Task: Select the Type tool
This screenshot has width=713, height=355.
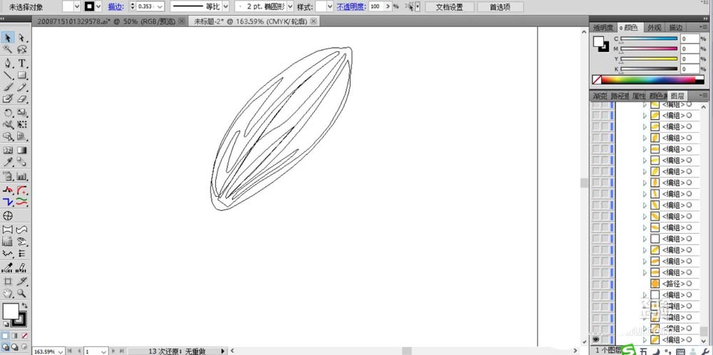Action: (21, 63)
